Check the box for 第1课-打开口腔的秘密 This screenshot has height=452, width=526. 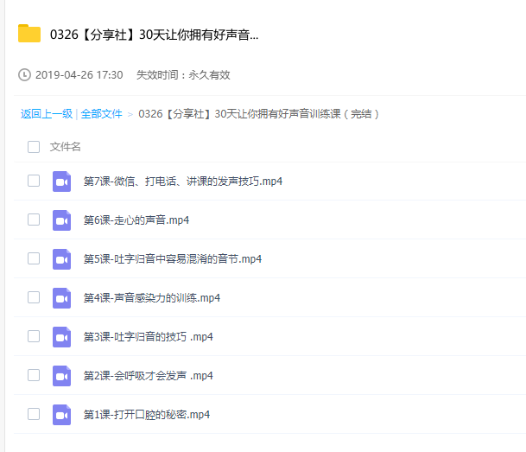[x=34, y=415]
